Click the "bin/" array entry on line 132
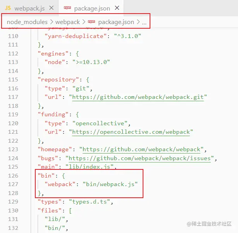 [55, 228]
